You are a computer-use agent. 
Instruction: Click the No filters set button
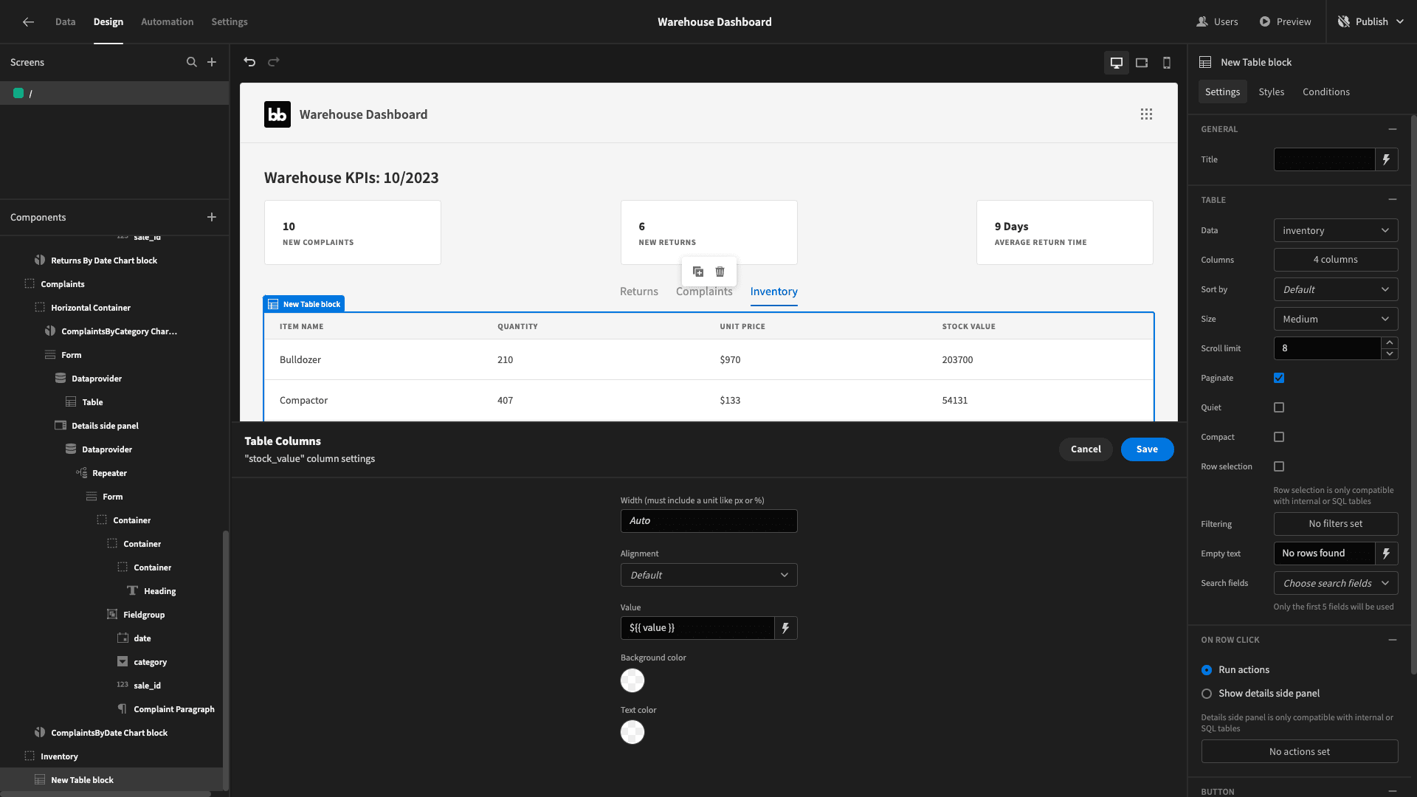coord(1336,524)
